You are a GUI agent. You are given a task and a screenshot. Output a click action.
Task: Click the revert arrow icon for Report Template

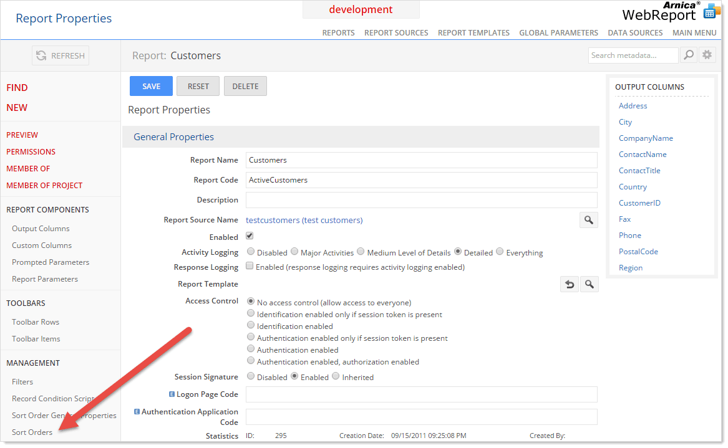coord(568,284)
